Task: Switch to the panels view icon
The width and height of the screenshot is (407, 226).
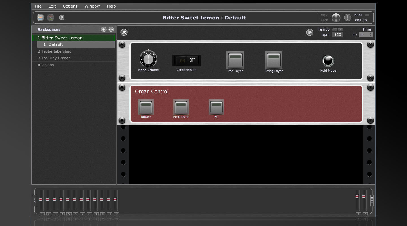Action: 40,18
